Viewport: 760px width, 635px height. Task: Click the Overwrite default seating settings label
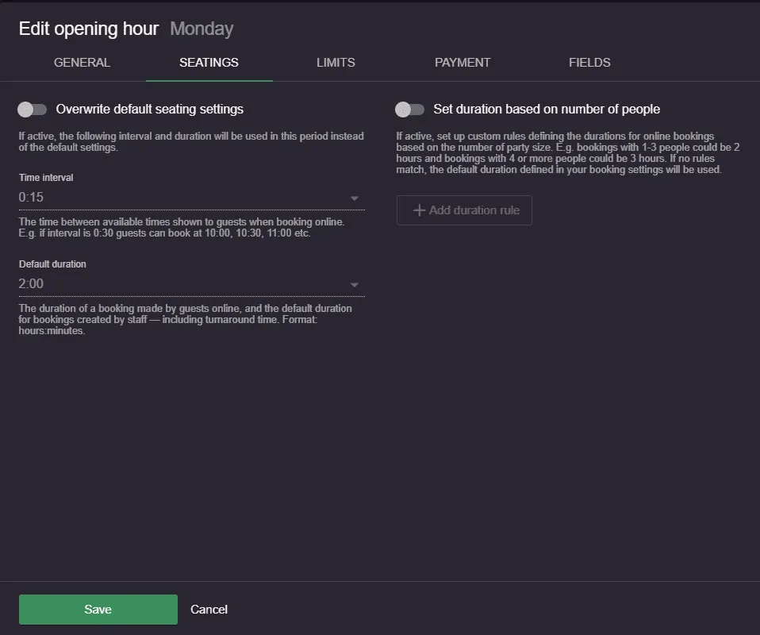150,110
